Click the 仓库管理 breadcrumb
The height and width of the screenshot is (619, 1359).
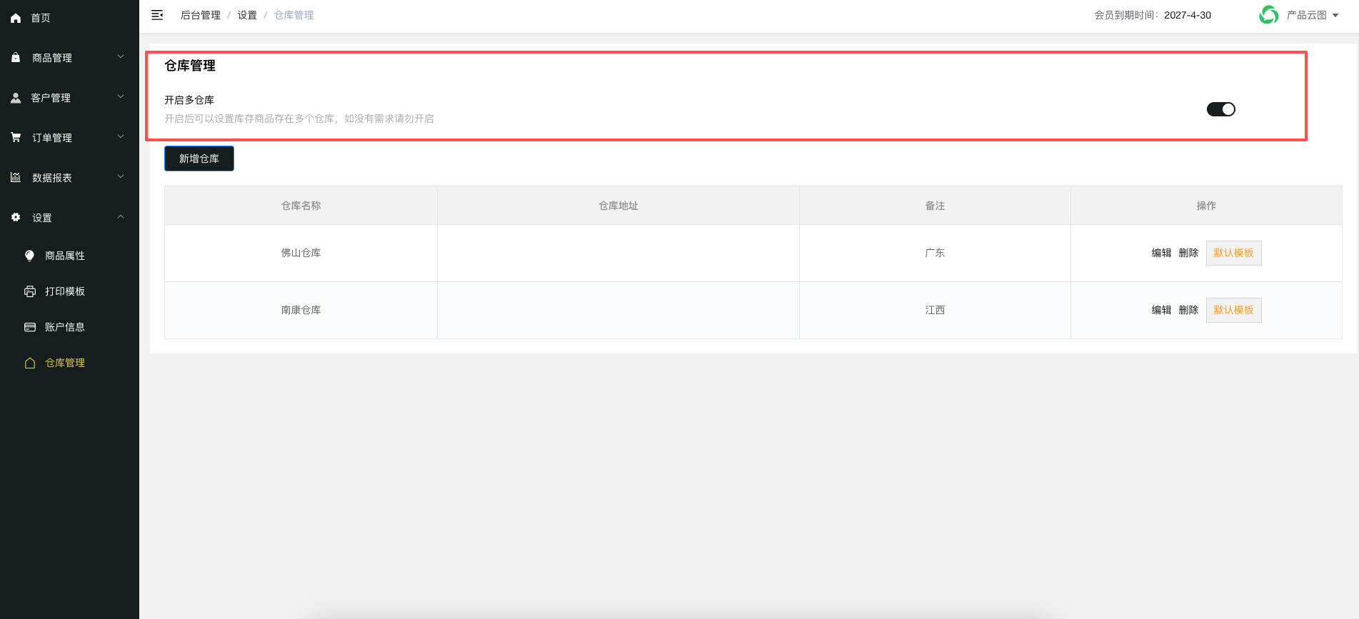(x=294, y=15)
